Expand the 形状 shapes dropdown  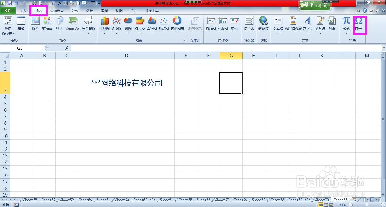59,33
